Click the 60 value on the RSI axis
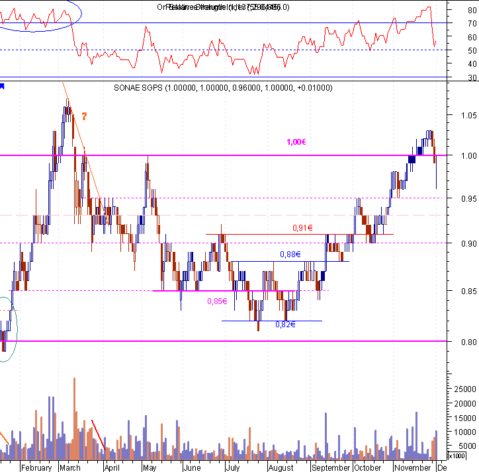This screenshot has height=472, width=479. [x=472, y=37]
